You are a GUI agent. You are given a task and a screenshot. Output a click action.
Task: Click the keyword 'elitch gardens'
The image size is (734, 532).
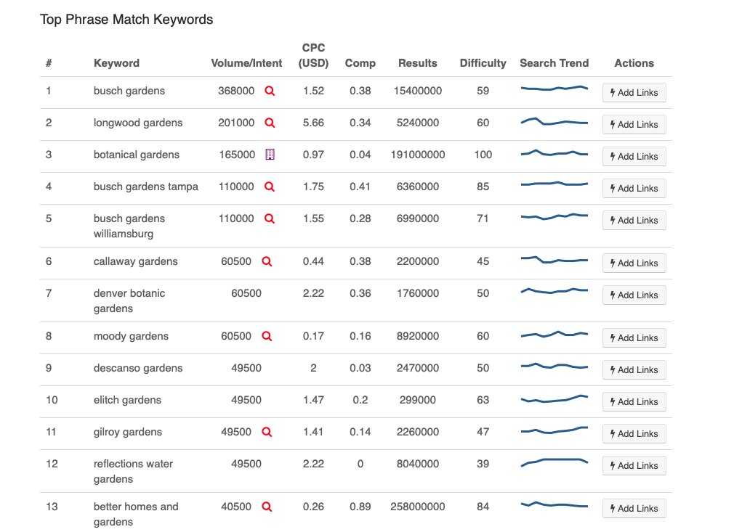click(127, 400)
